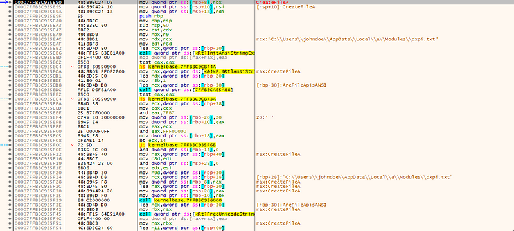Viewport: 514px width, 231px height.
Task: Click the '[rbp-28]' dxpi.txt path comment
Action: (355, 177)
